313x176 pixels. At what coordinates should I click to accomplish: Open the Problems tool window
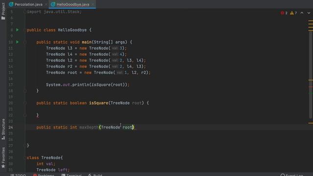pos(44,175)
